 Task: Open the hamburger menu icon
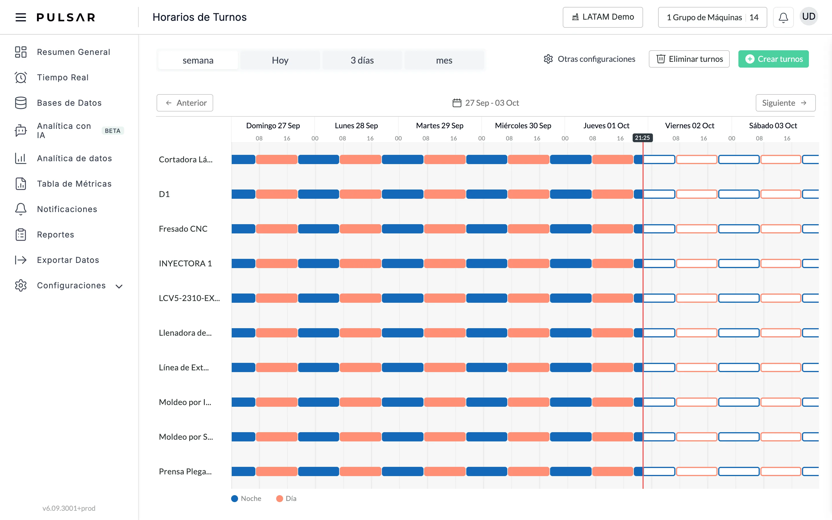21,17
